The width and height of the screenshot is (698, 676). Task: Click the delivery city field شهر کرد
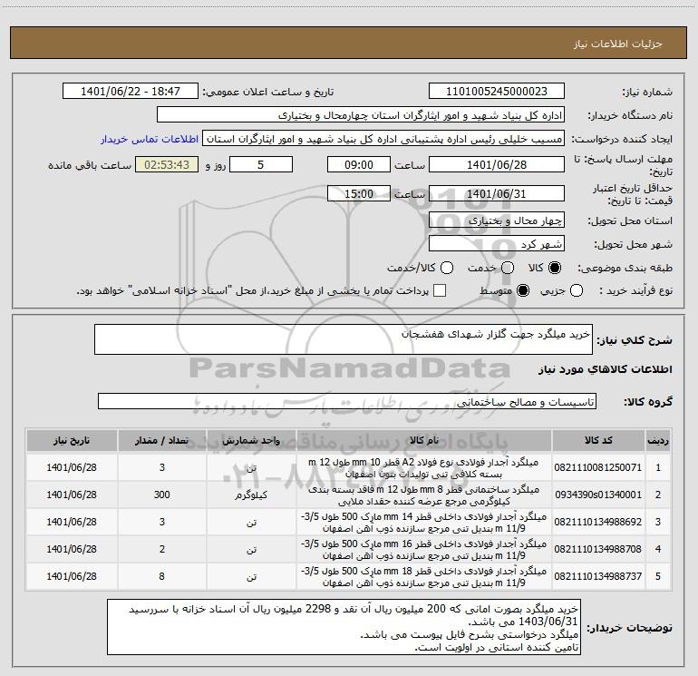click(x=497, y=244)
